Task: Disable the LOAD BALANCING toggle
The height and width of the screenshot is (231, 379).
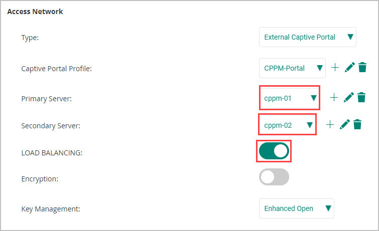Action: point(274,151)
